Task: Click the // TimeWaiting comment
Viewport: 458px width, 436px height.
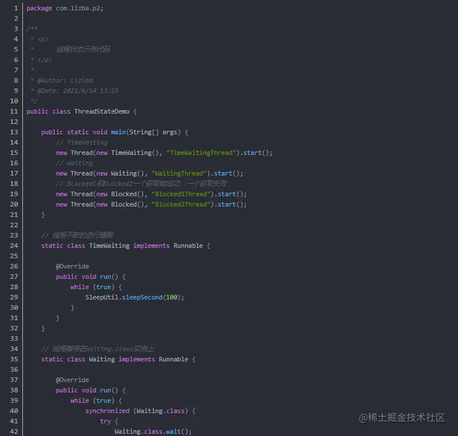Action: click(81, 142)
